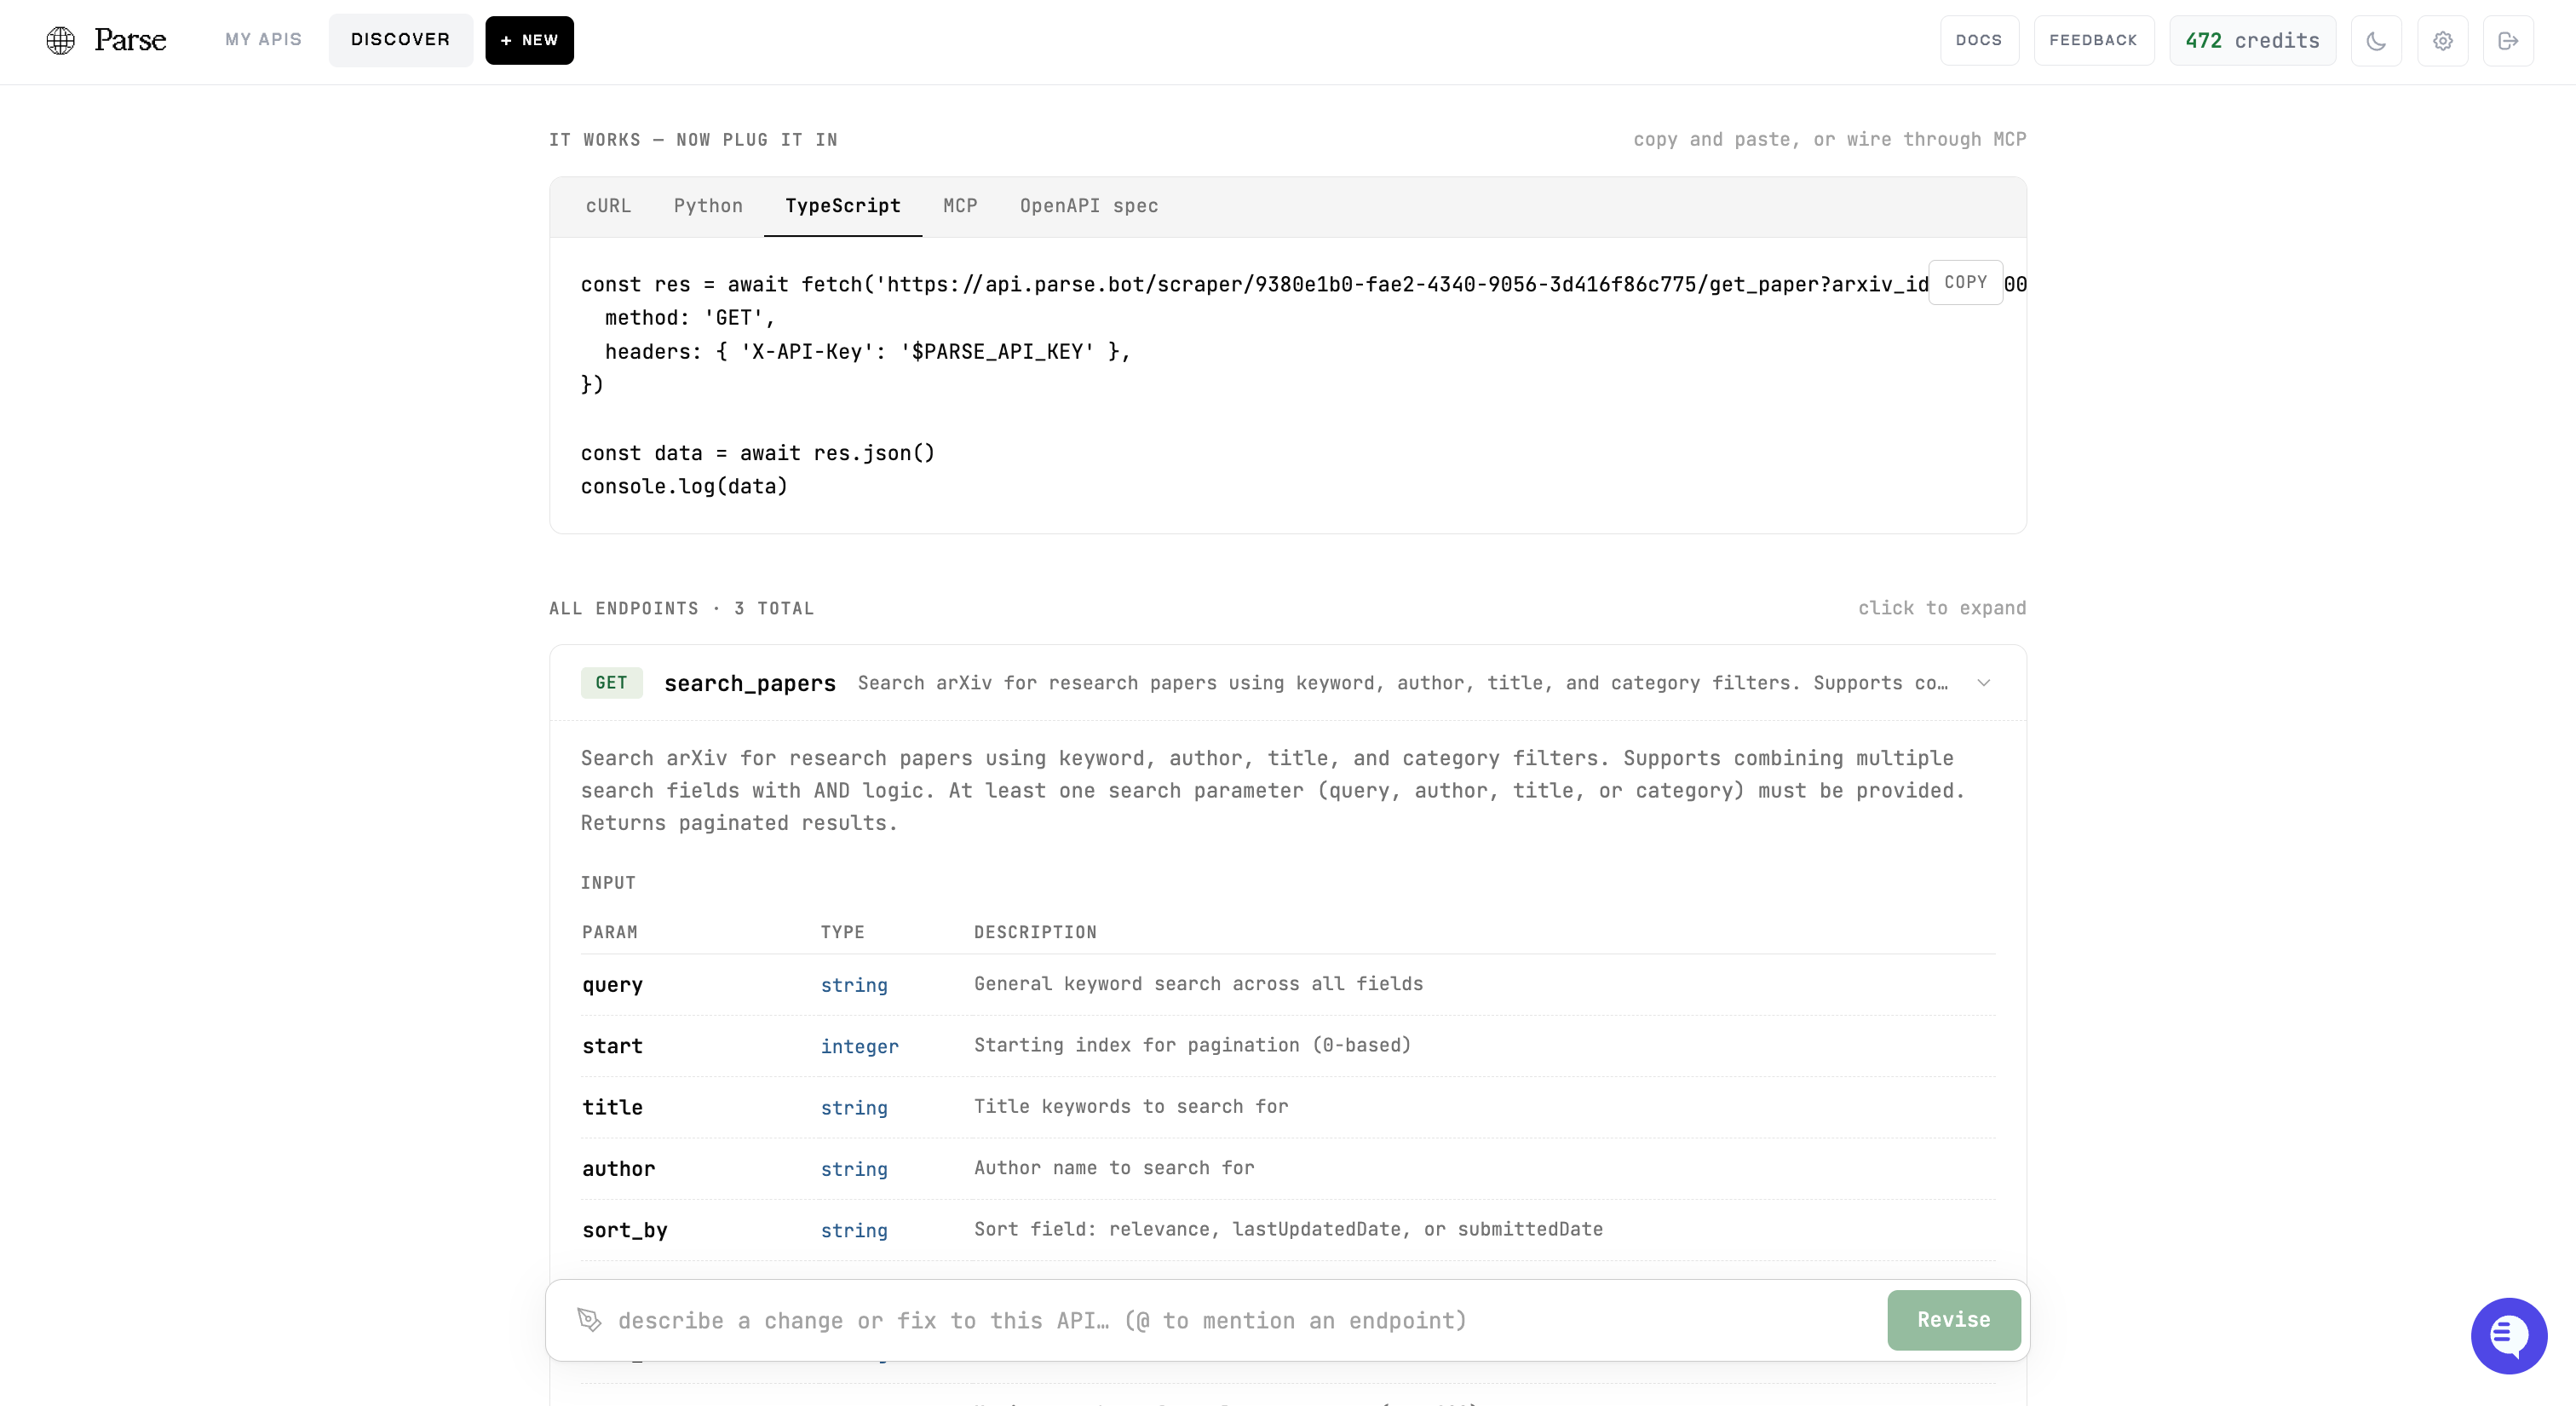The image size is (2576, 1406).
Task: Open the chat support bubble
Action: [2508, 1335]
